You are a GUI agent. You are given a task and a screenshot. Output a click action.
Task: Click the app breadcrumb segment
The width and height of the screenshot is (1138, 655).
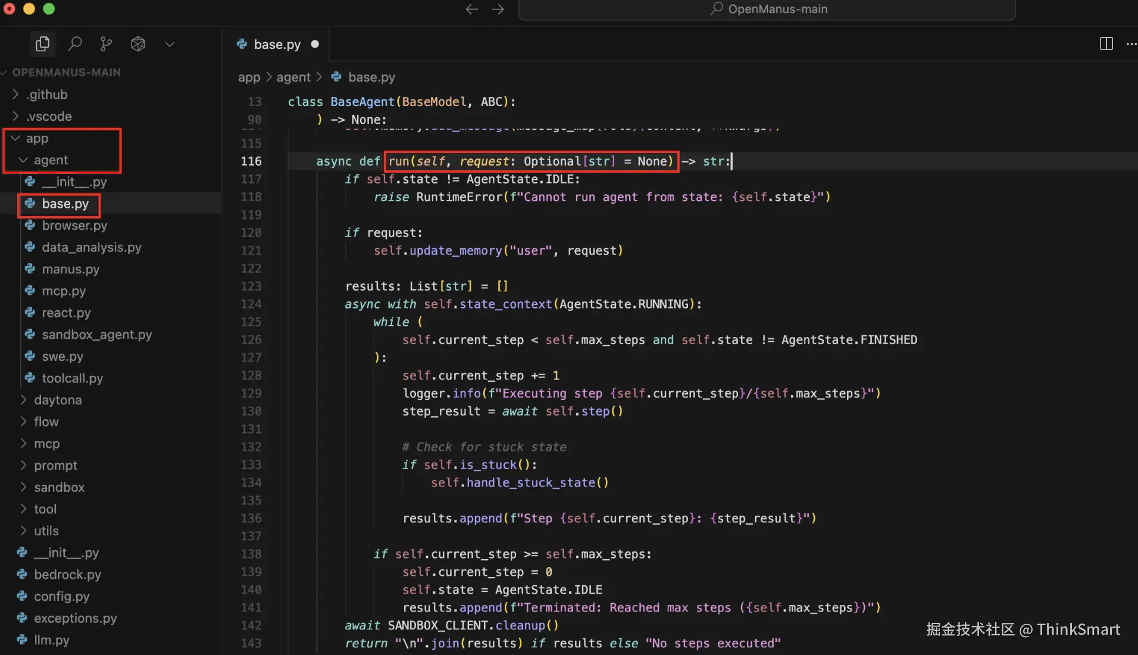[249, 77]
